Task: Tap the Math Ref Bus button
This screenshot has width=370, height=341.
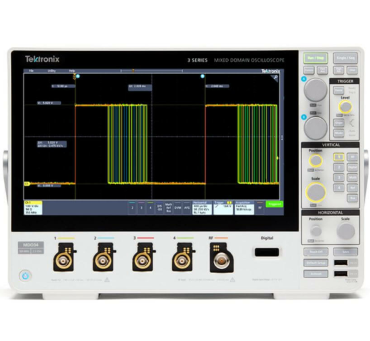Action: click(168, 208)
